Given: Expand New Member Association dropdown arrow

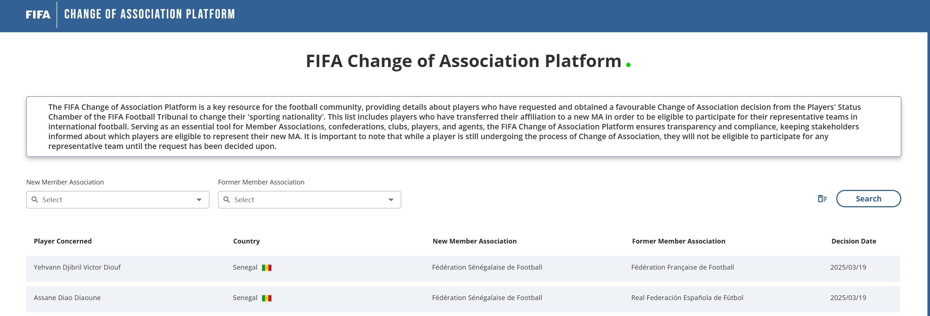Looking at the screenshot, I should (x=199, y=200).
